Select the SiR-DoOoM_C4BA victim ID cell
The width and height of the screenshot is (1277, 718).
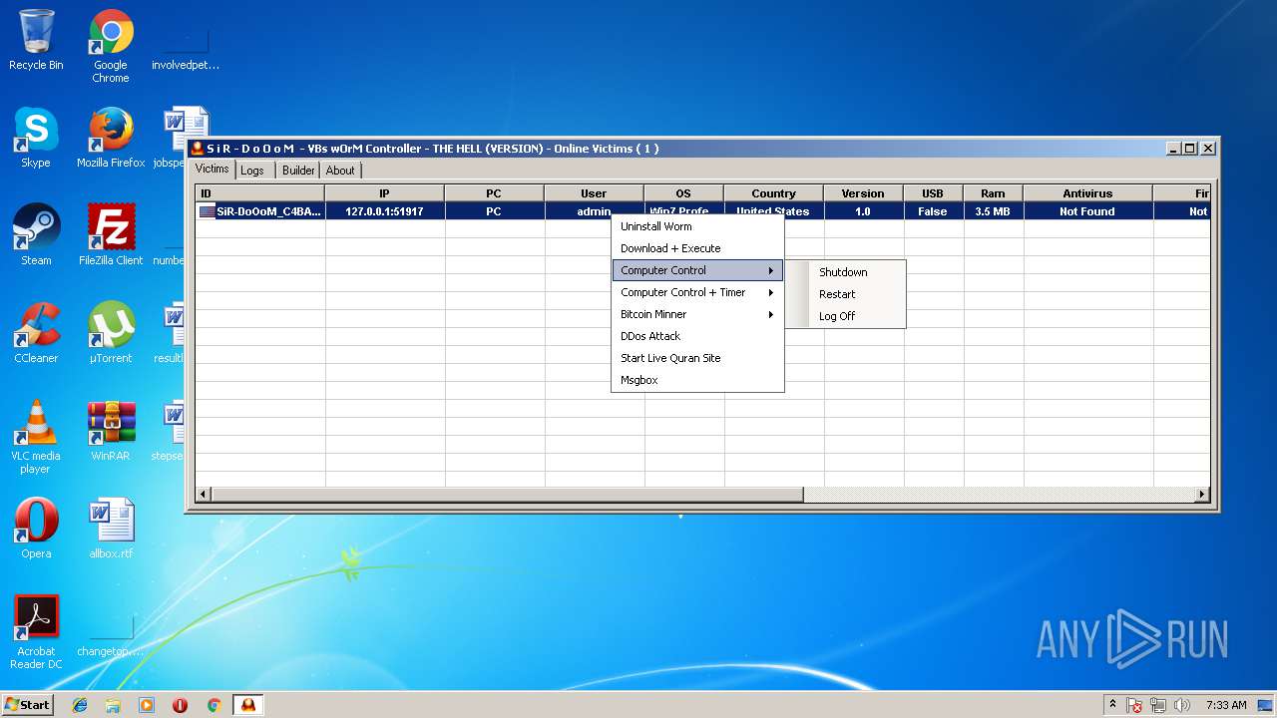click(260, 211)
